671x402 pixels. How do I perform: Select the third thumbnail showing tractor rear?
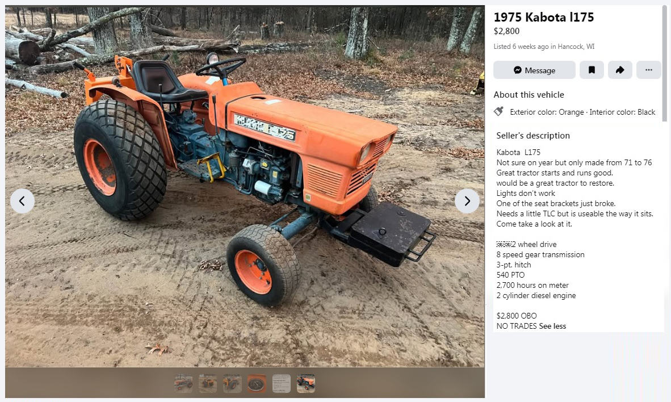click(x=232, y=384)
